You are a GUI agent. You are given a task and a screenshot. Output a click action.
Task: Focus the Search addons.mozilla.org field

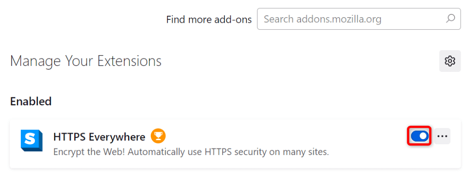[x=359, y=19]
